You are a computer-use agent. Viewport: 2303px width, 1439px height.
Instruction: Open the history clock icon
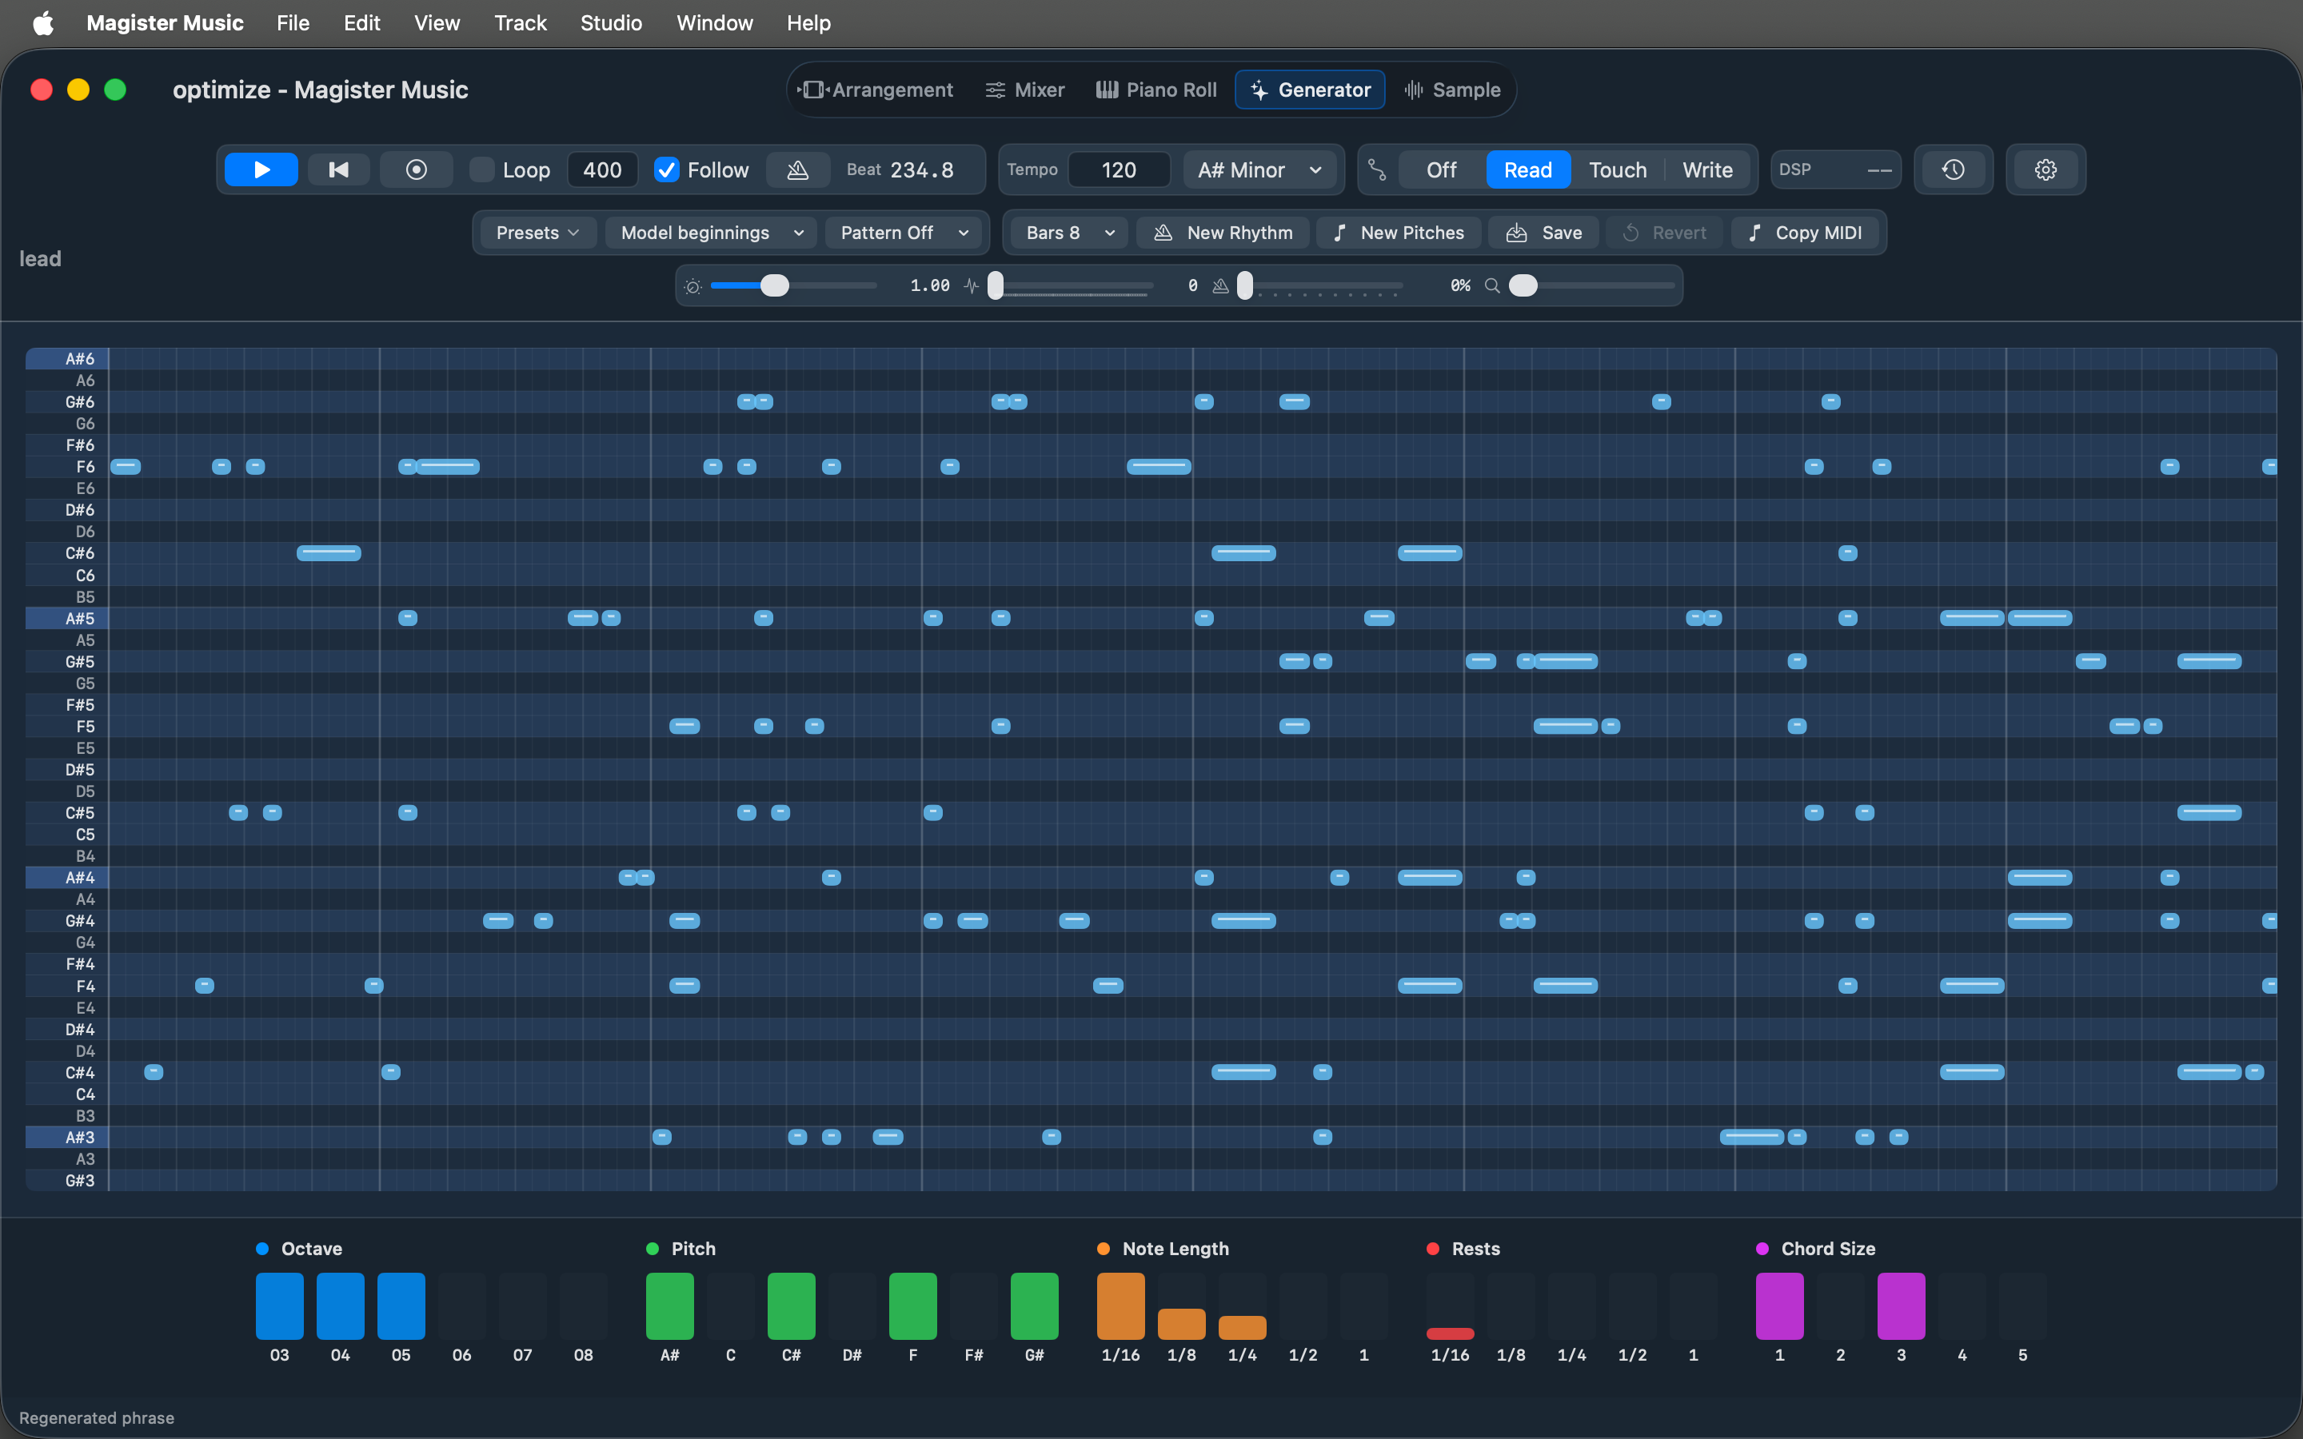pyautogui.click(x=1953, y=169)
